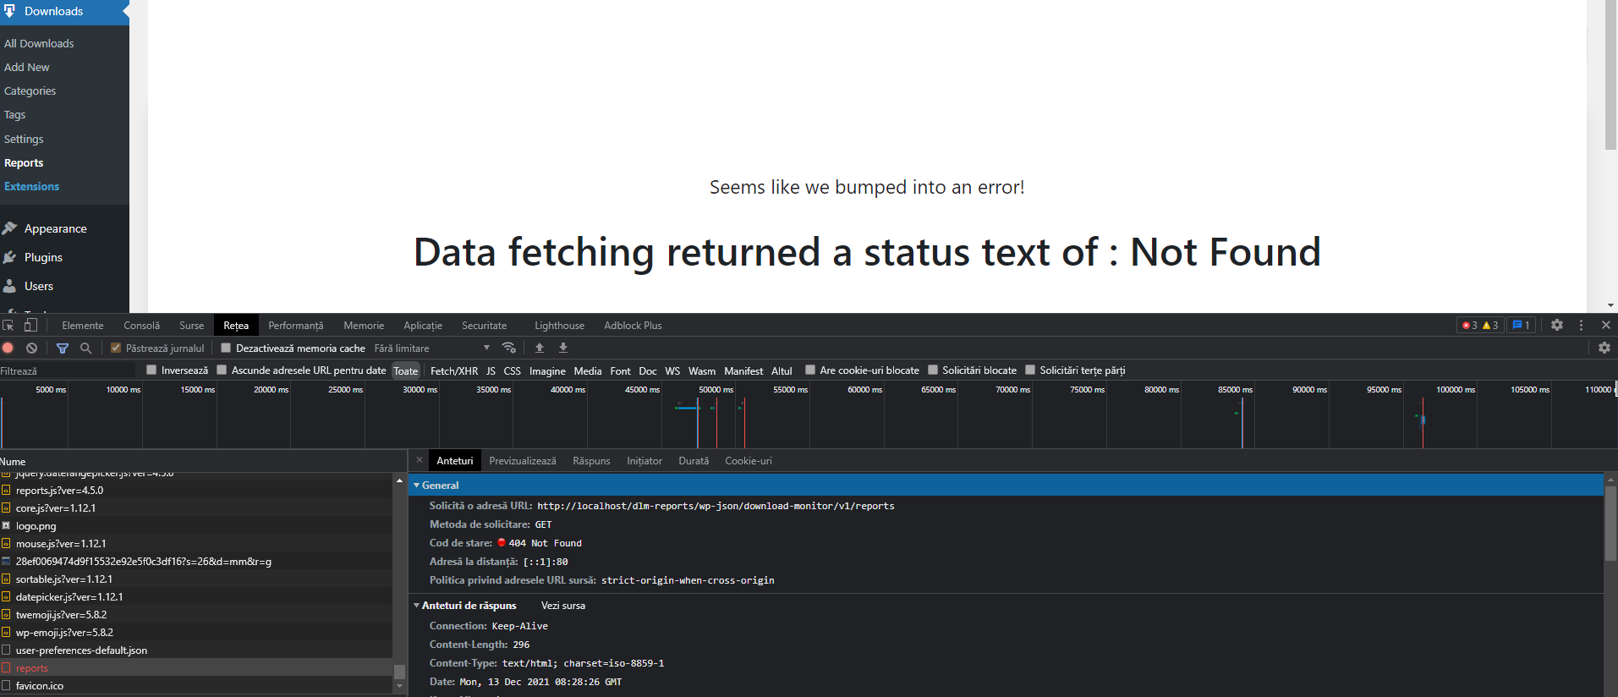Screen dimensions: 1618x697
Task: Click the red reports request icon
Action: click(6, 667)
